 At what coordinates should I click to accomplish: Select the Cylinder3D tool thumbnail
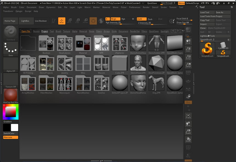coord(223,46)
